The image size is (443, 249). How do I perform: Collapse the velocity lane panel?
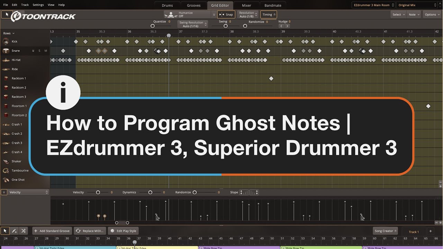[4, 192]
